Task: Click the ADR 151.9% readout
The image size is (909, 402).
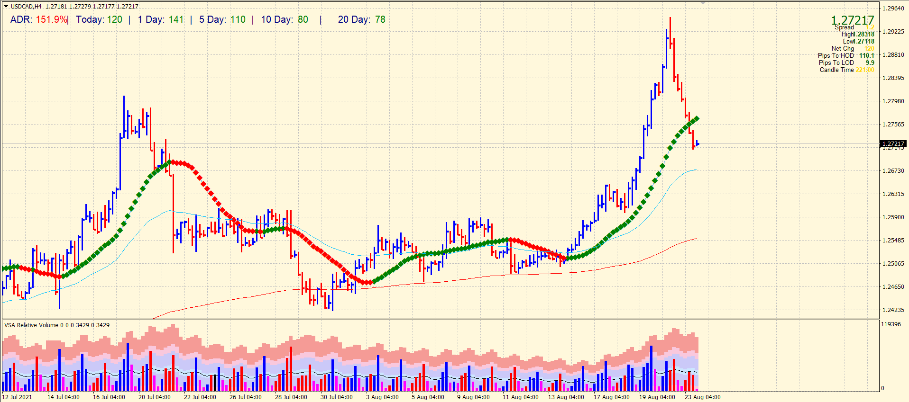Action: (39, 19)
